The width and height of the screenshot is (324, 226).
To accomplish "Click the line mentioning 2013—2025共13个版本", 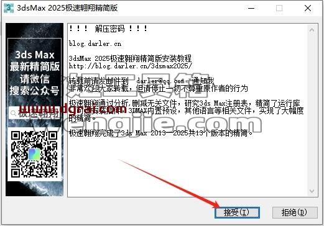I will coord(161,133).
